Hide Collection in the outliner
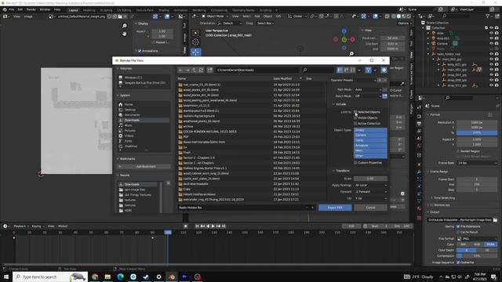 (492, 28)
